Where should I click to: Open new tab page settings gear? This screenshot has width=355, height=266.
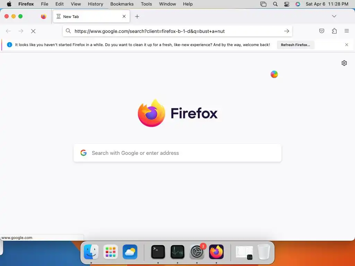click(x=344, y=63)
